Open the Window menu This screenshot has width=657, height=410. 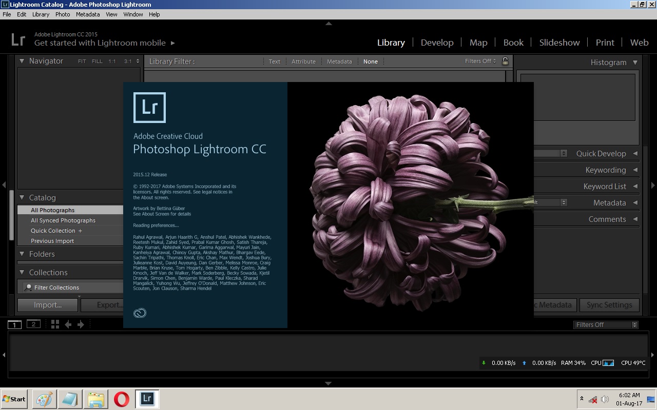(133, 14)
